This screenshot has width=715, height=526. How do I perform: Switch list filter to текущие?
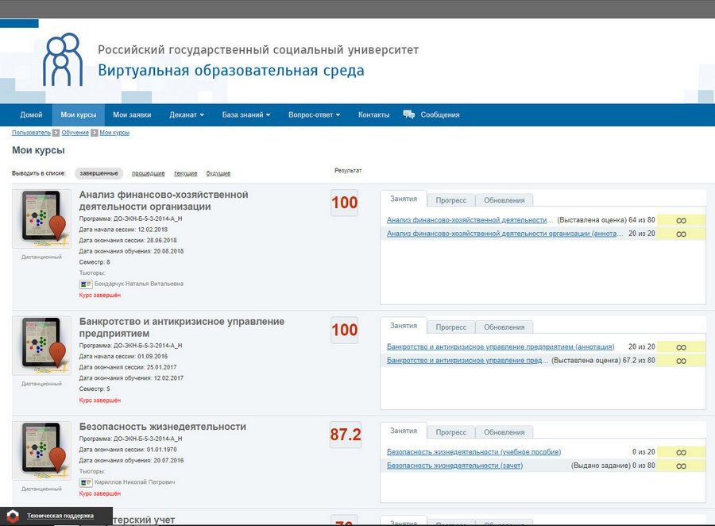tap(185, 173)
